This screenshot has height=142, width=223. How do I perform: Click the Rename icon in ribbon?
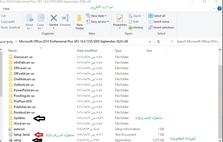click(x=65, y=19)
